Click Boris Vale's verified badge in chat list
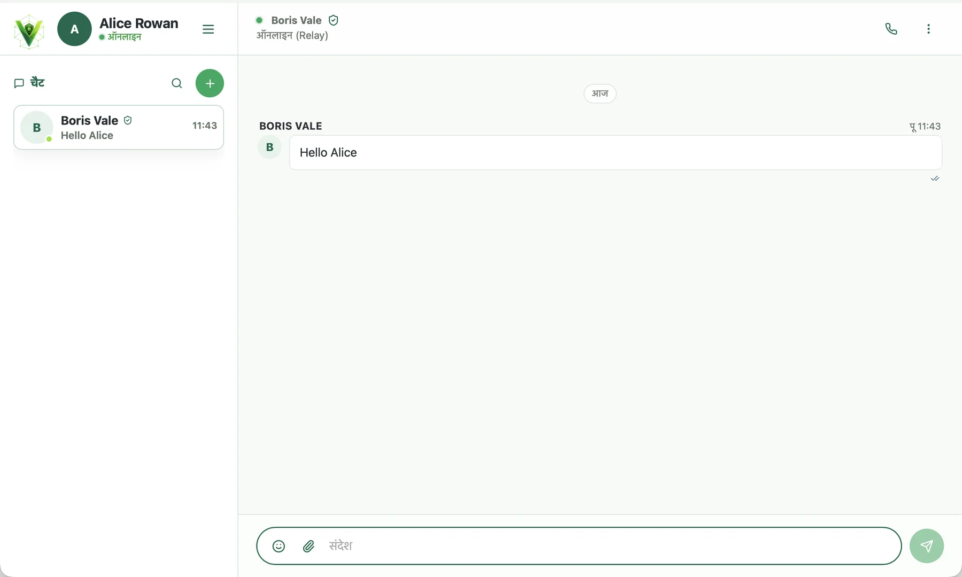 128,121
